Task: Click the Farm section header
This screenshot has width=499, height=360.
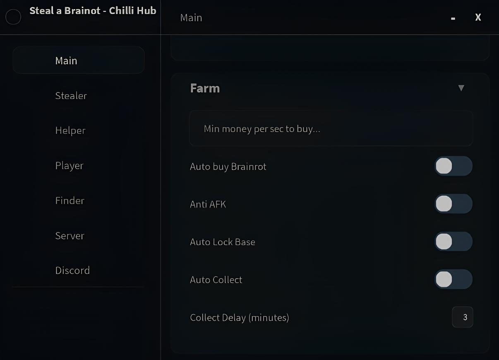Action: (205, 88)
